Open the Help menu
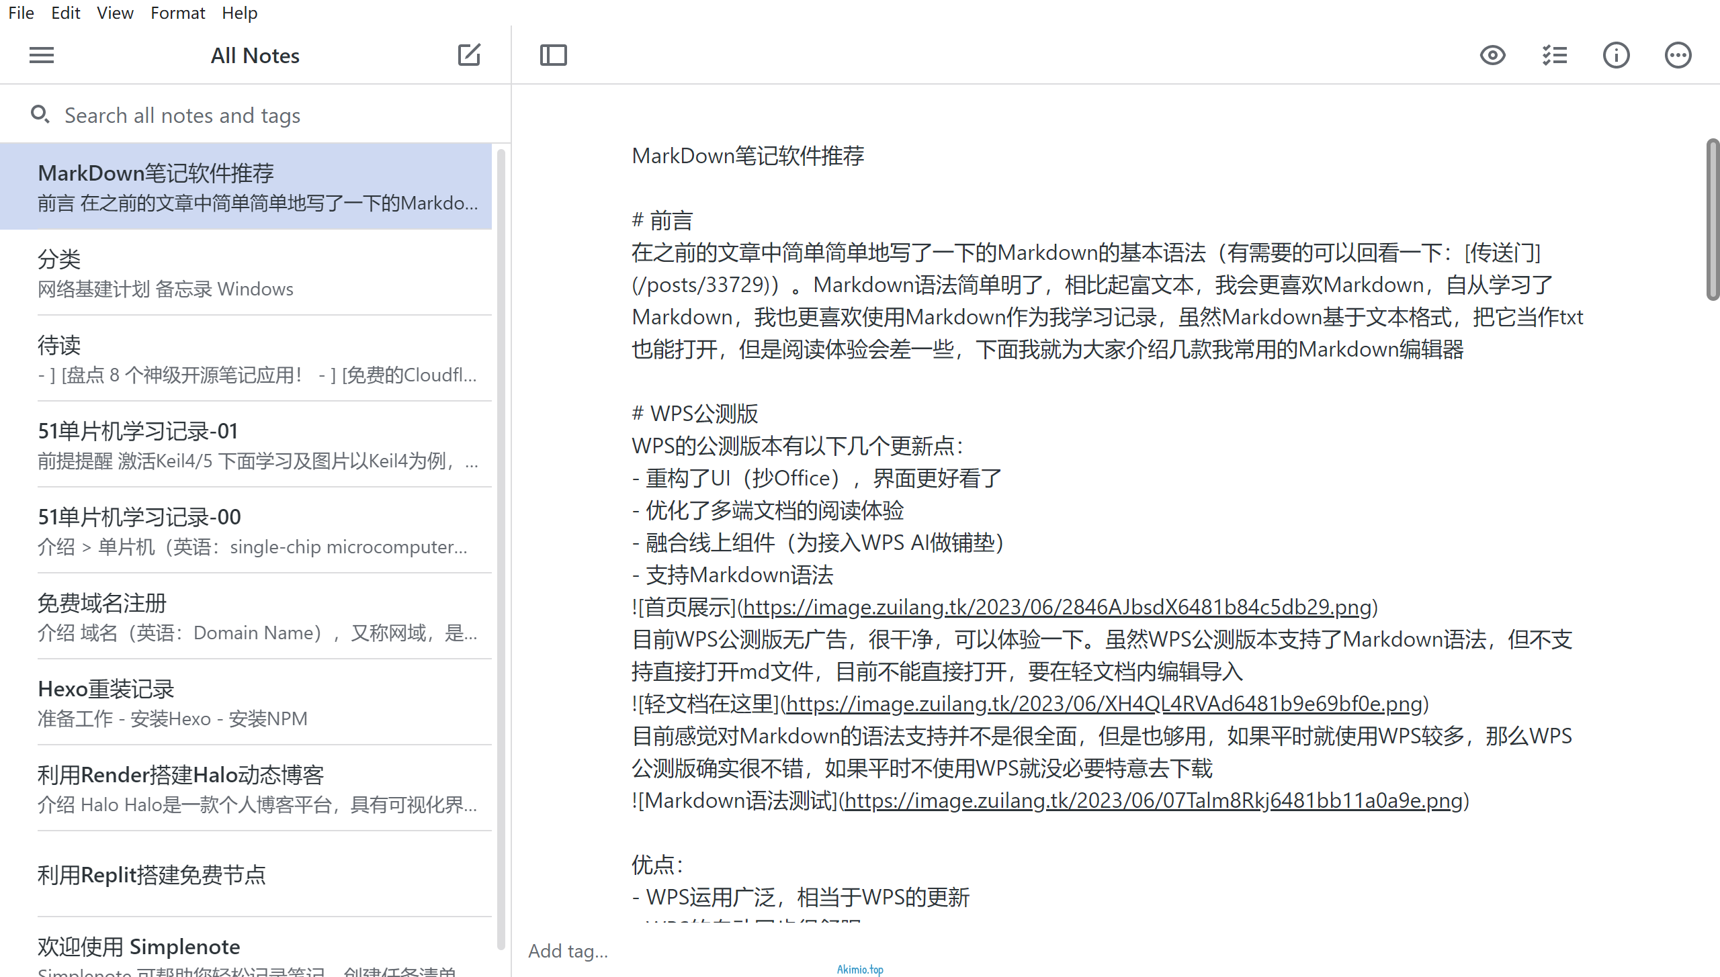 coord(240,13)
